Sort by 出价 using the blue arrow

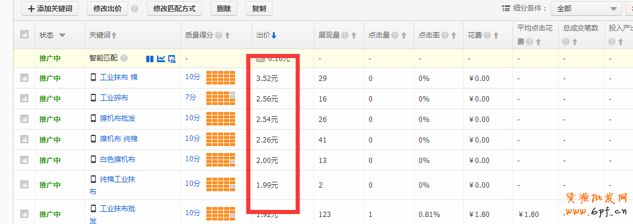[274, 35]
